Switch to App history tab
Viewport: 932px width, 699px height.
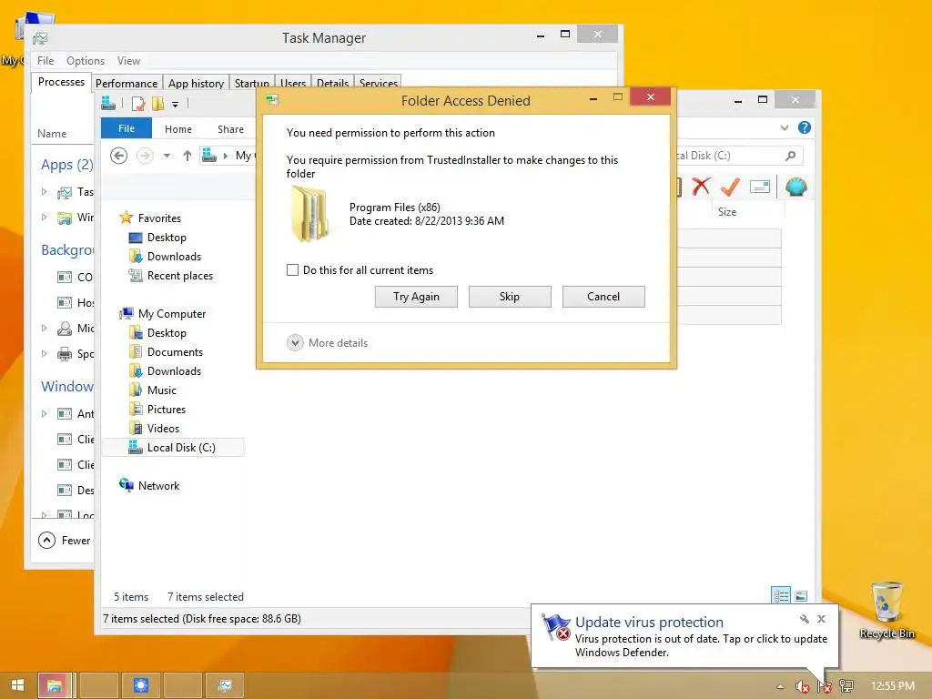click(x=196, y=83)
